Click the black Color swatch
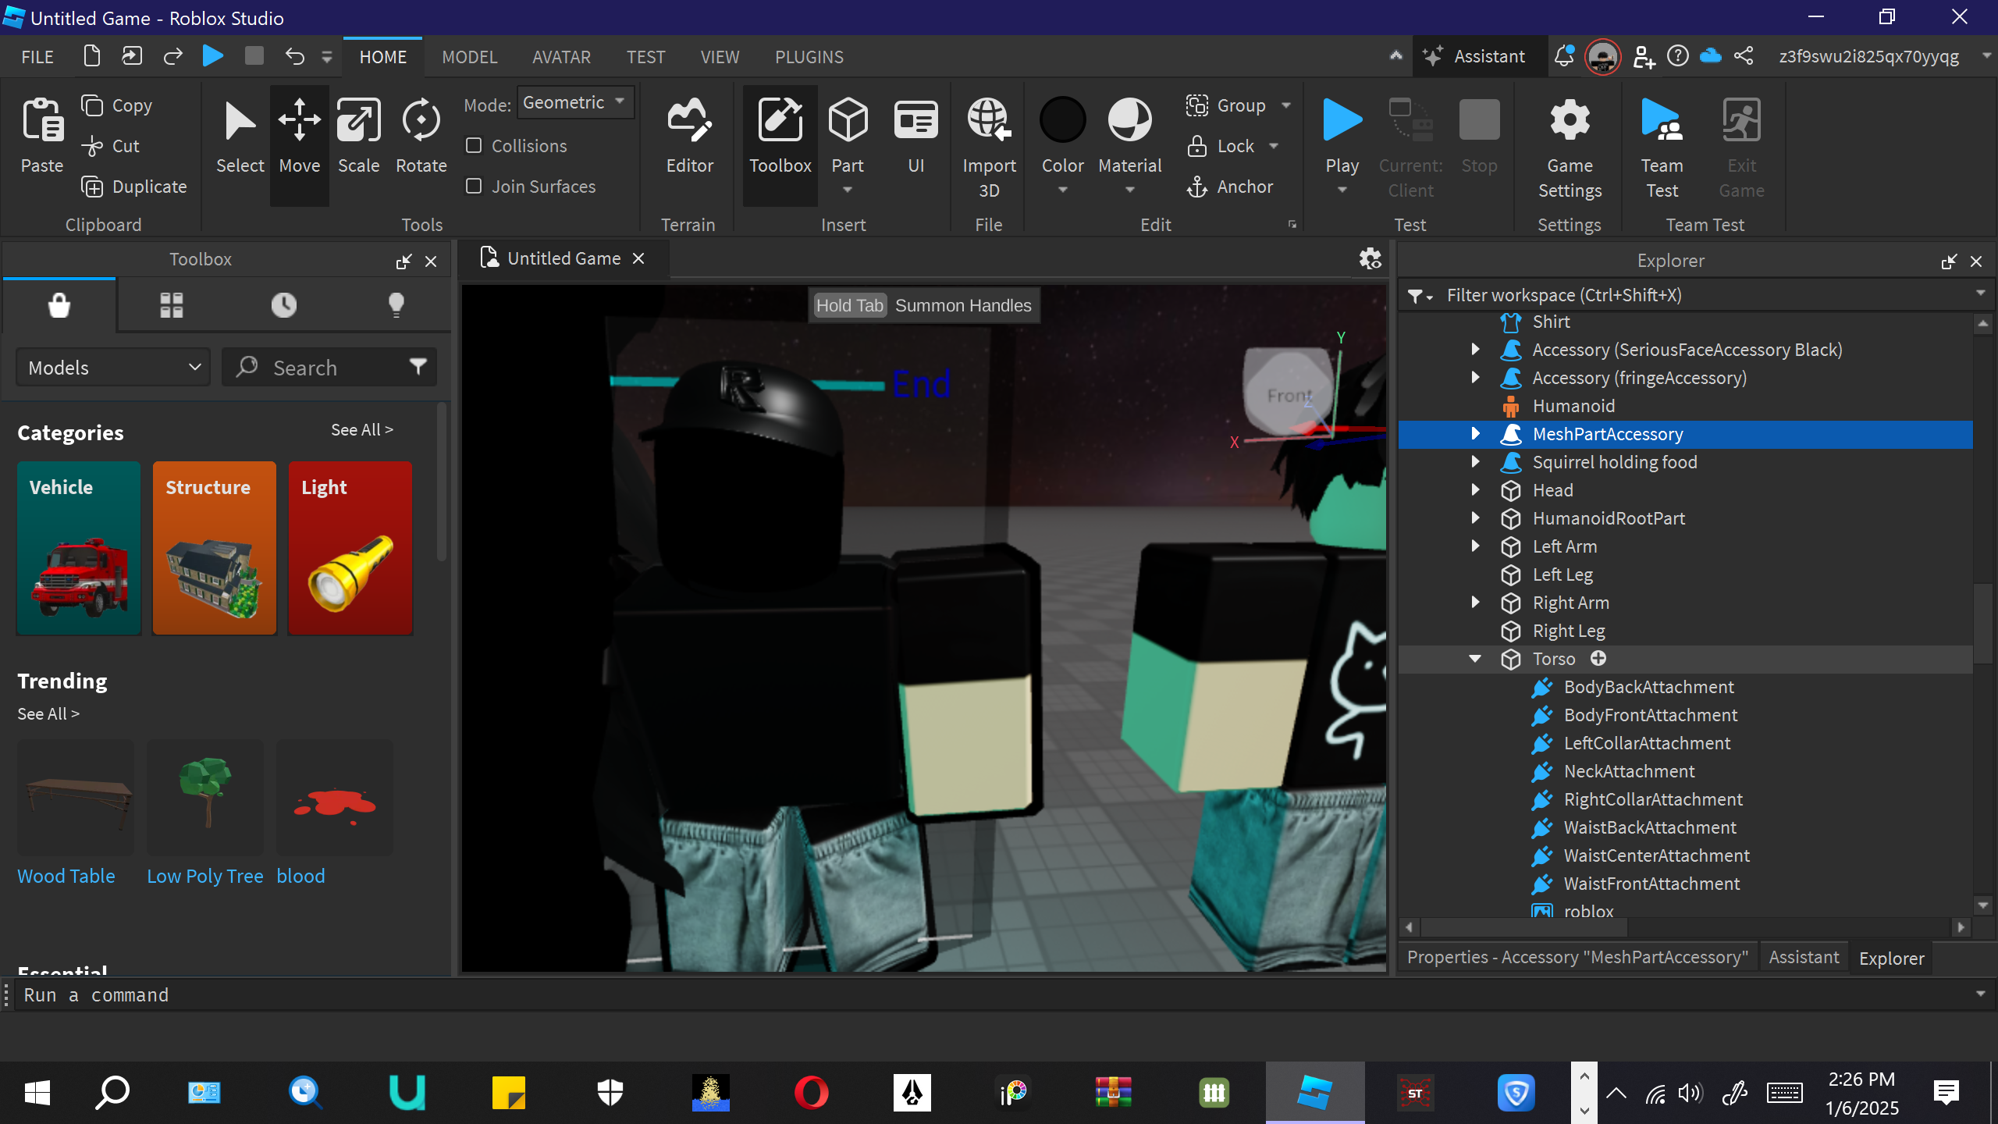 [x=1062, y=120]
